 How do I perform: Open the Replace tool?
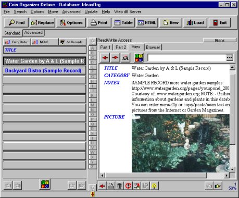point(42,22)
